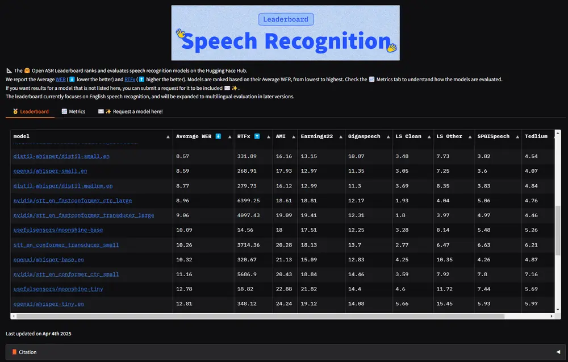
Task: Sort by AMI column arrow
Action: pos(293,137)
